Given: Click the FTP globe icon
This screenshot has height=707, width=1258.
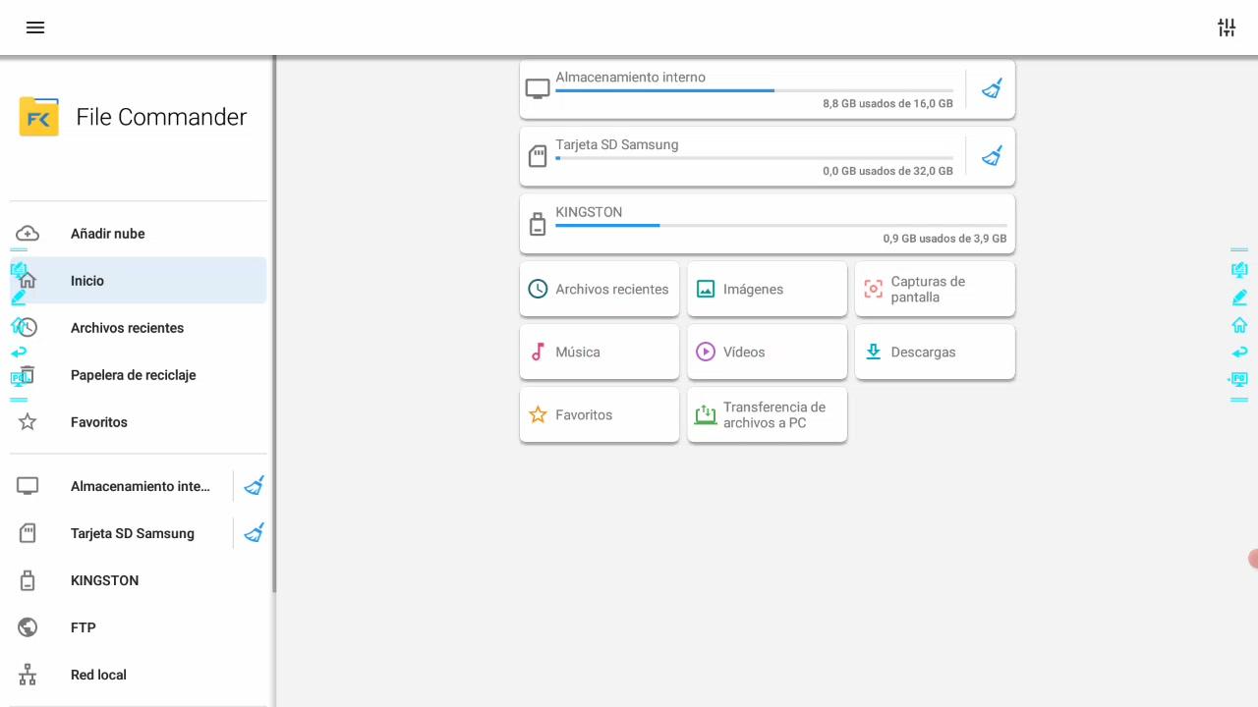Looking at the screenshot, I should coord(28,627).
